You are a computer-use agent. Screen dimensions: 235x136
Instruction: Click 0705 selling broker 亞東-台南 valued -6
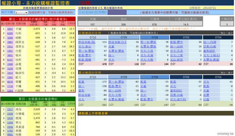point(177,95)
